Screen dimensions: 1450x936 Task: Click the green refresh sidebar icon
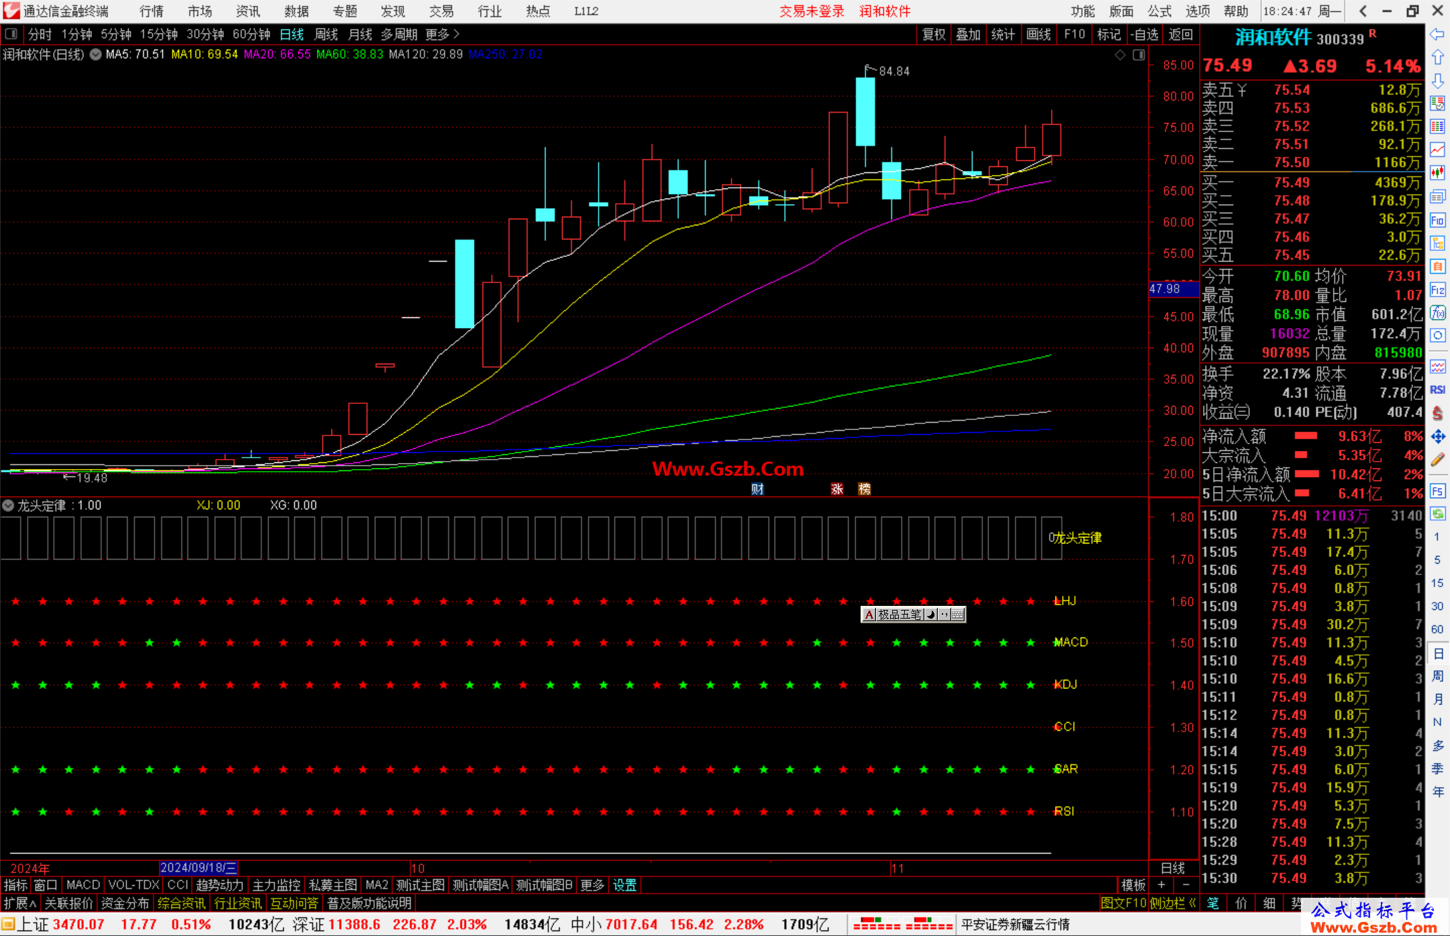pos(1437,514)
